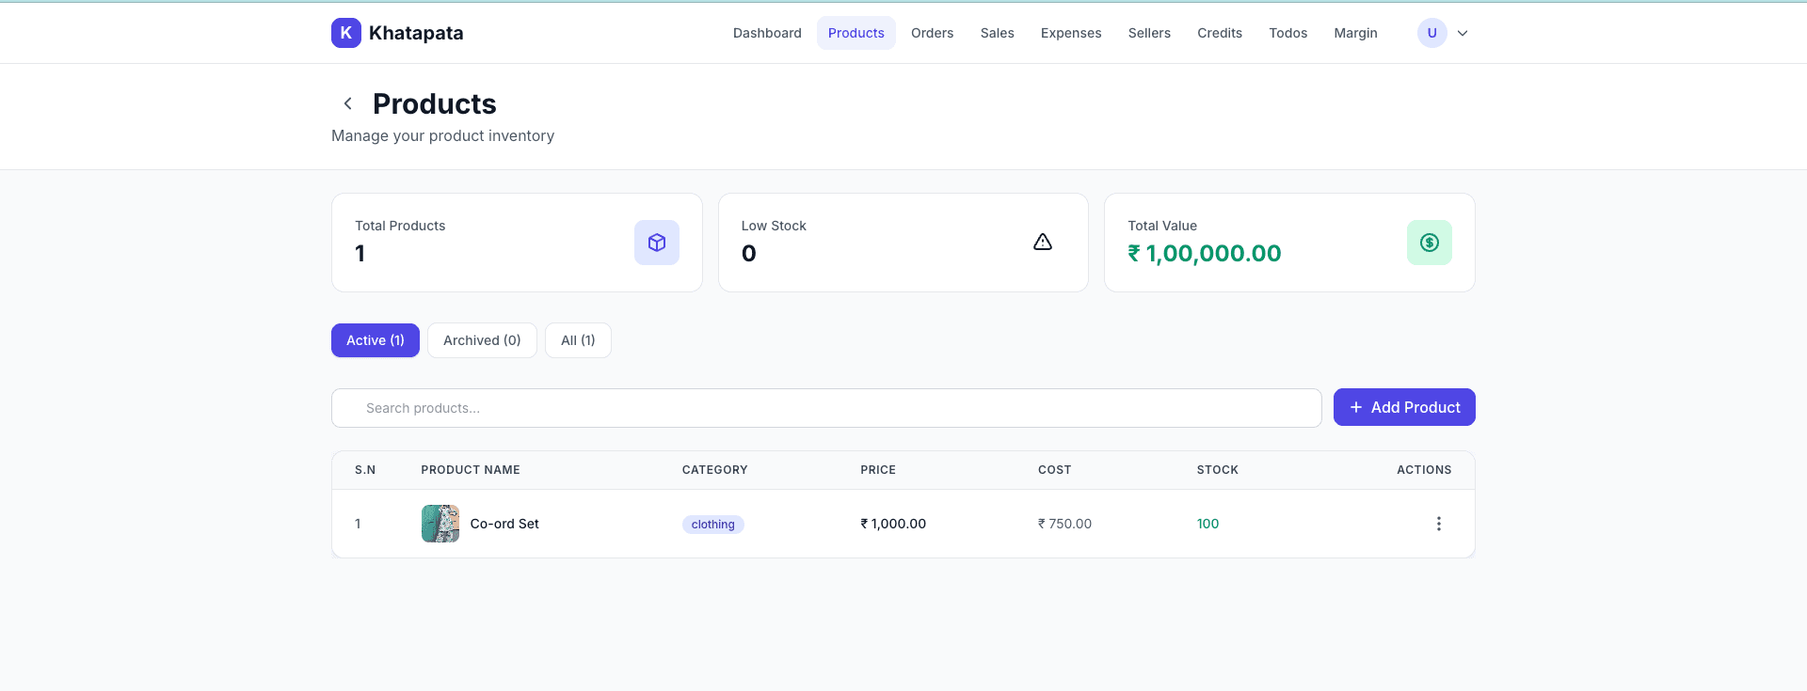
Task: Go to Sellers page
Action: pos(1149,33)
